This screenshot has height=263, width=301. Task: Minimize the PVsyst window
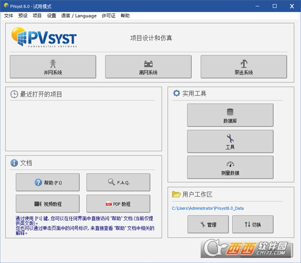coord(257,6)
